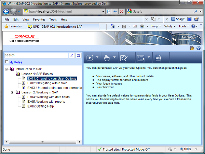Screen dimensions: 205x154
Task: Click tree horizontal scrollbar right arrow
Action: pos(80,142)
